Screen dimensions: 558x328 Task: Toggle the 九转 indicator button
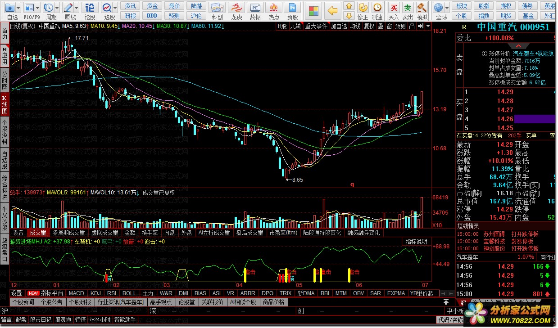pyautogui.click(x=295, y=26)
